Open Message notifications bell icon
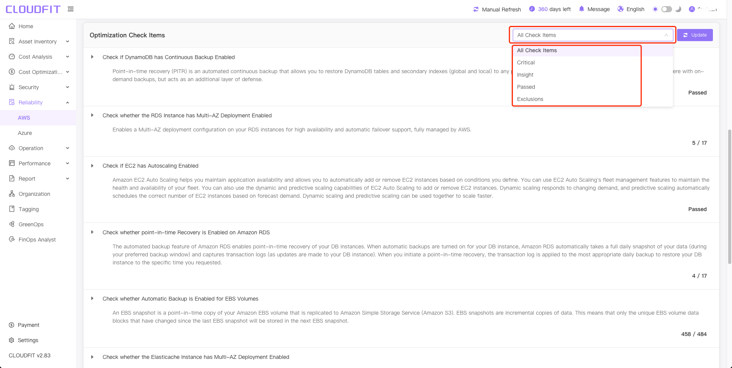This screenshot has height=368, width=732. [x=582, y=9]
